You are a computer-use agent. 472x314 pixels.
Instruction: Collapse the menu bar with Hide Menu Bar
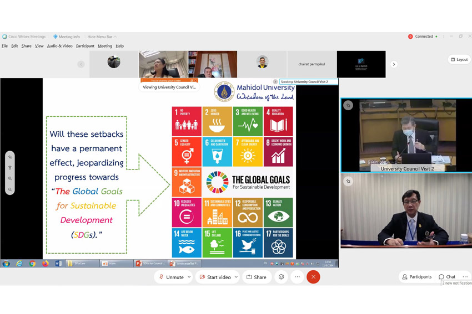102,37
